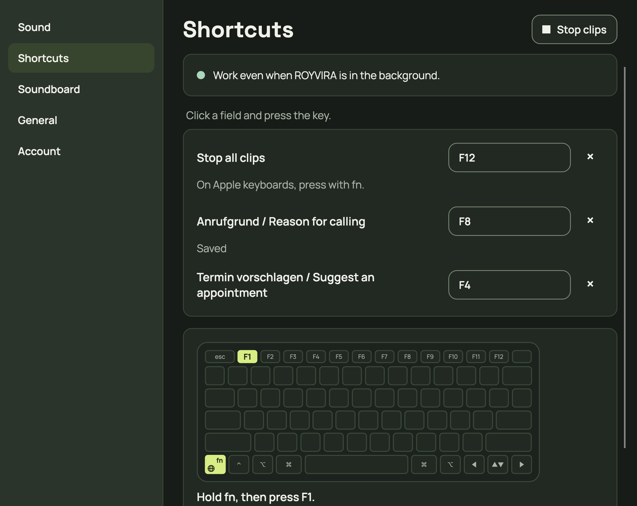This screenshot has width=637, height=506.
Task: Click the right arrow key on the diagram
Action: pyautogui.click(x=522, y=464)
